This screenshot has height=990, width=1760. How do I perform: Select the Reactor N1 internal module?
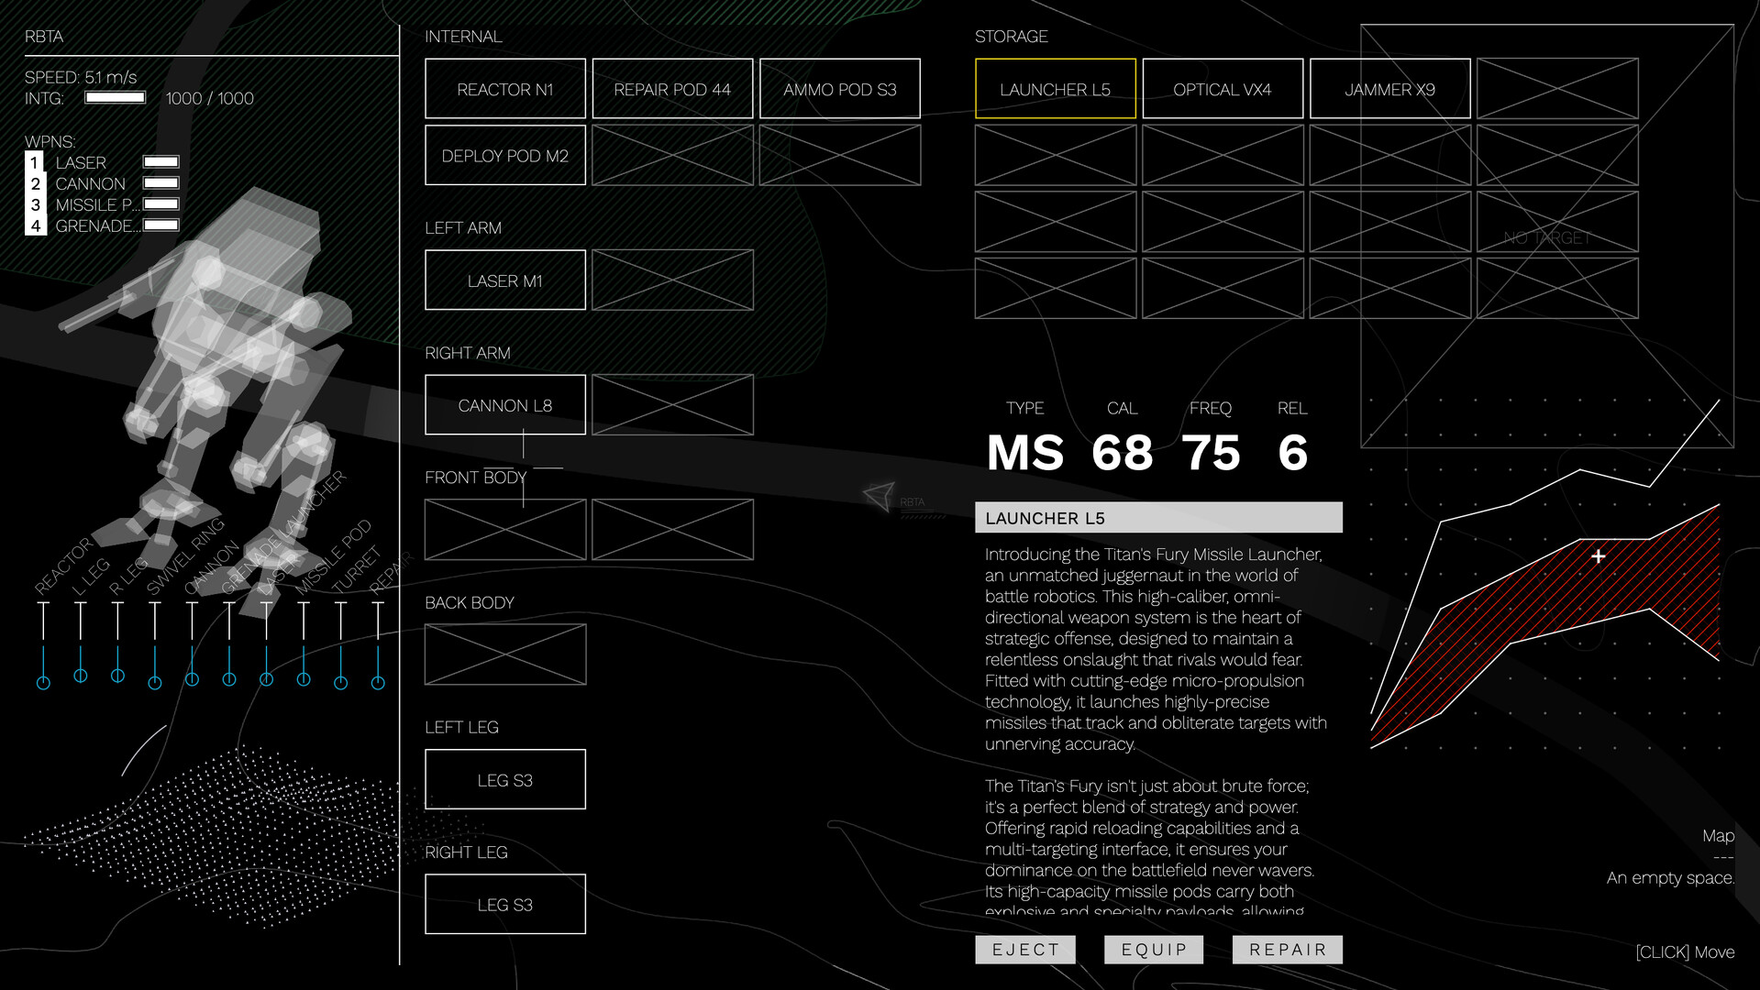click(x=504, y=89)
